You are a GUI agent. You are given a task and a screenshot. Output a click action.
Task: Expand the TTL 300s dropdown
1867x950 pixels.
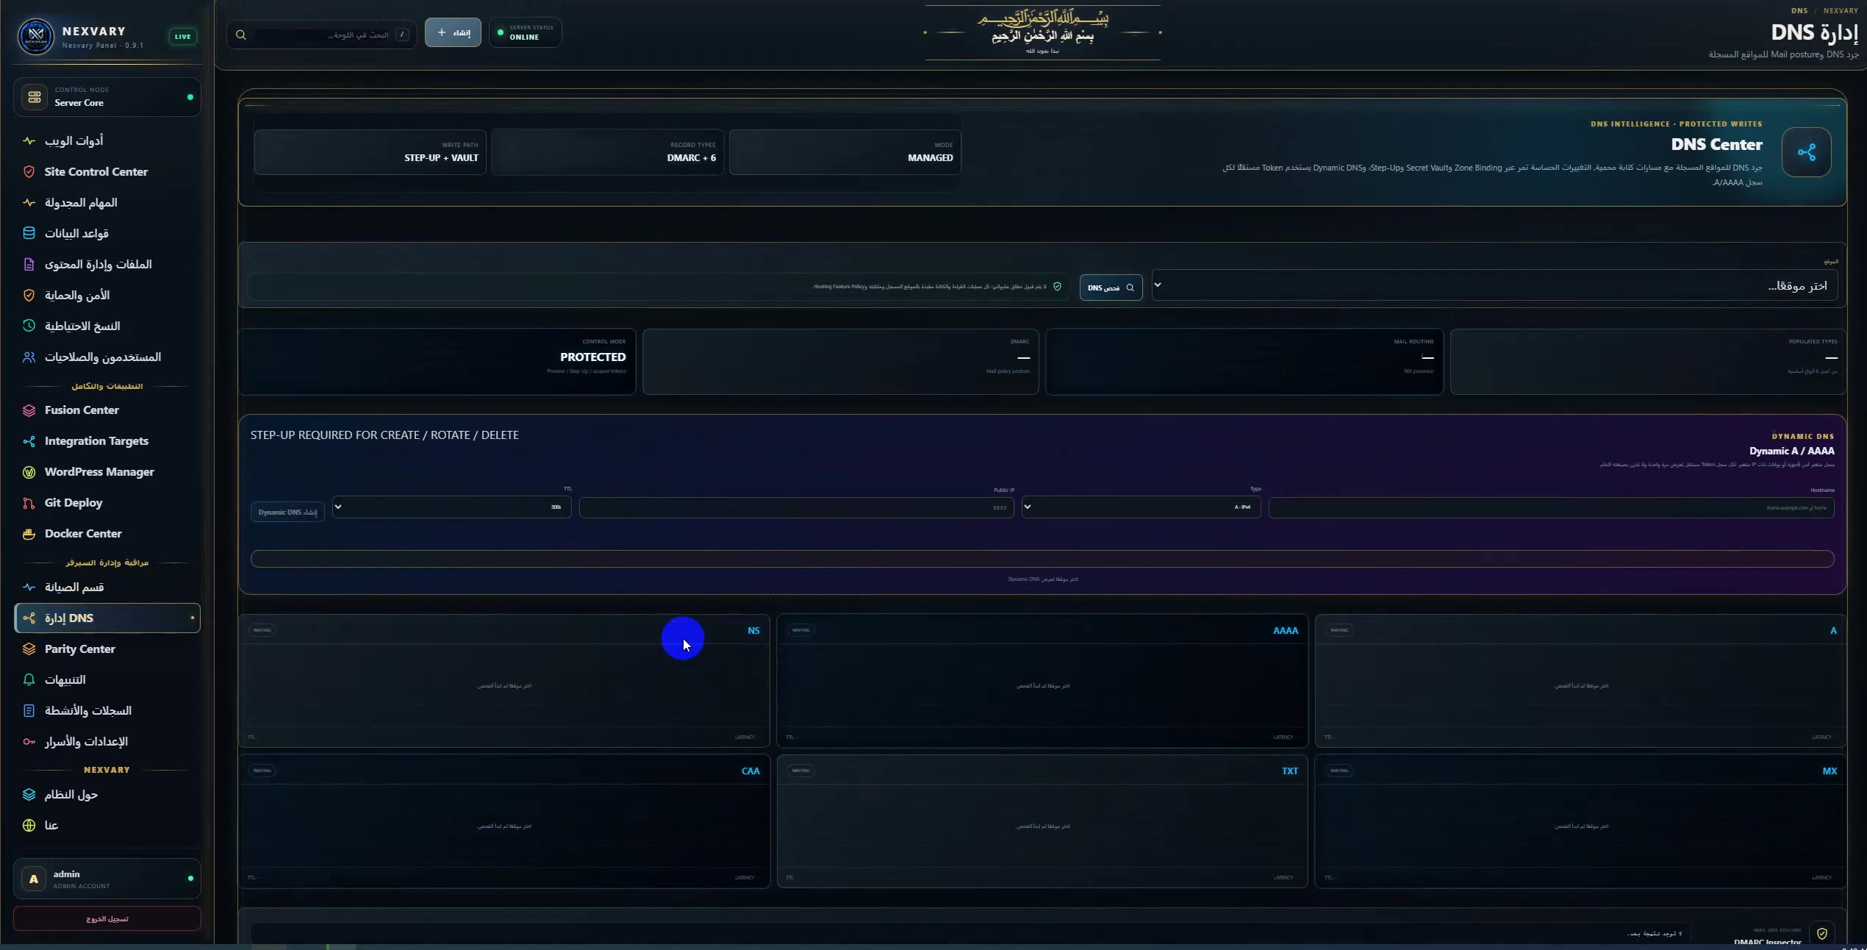pyautogui.click(x=451, y=507)
